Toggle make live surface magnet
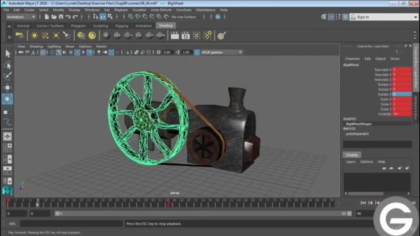This screenshot has width=420, height=236. tap(166, 17)
